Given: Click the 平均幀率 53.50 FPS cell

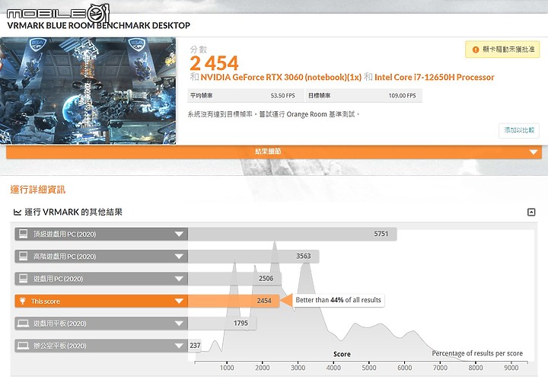Looking at the screenshot, I should pos(246,95).
